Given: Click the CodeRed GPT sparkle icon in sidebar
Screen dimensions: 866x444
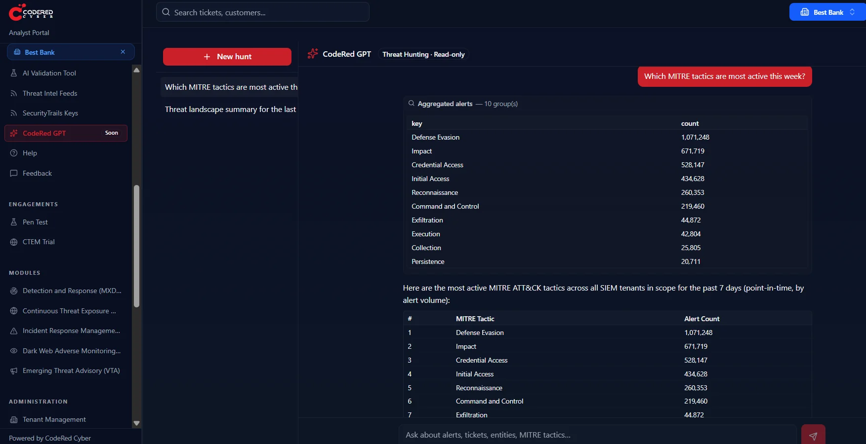Looking at the screenshot, I should pos(14,133).
